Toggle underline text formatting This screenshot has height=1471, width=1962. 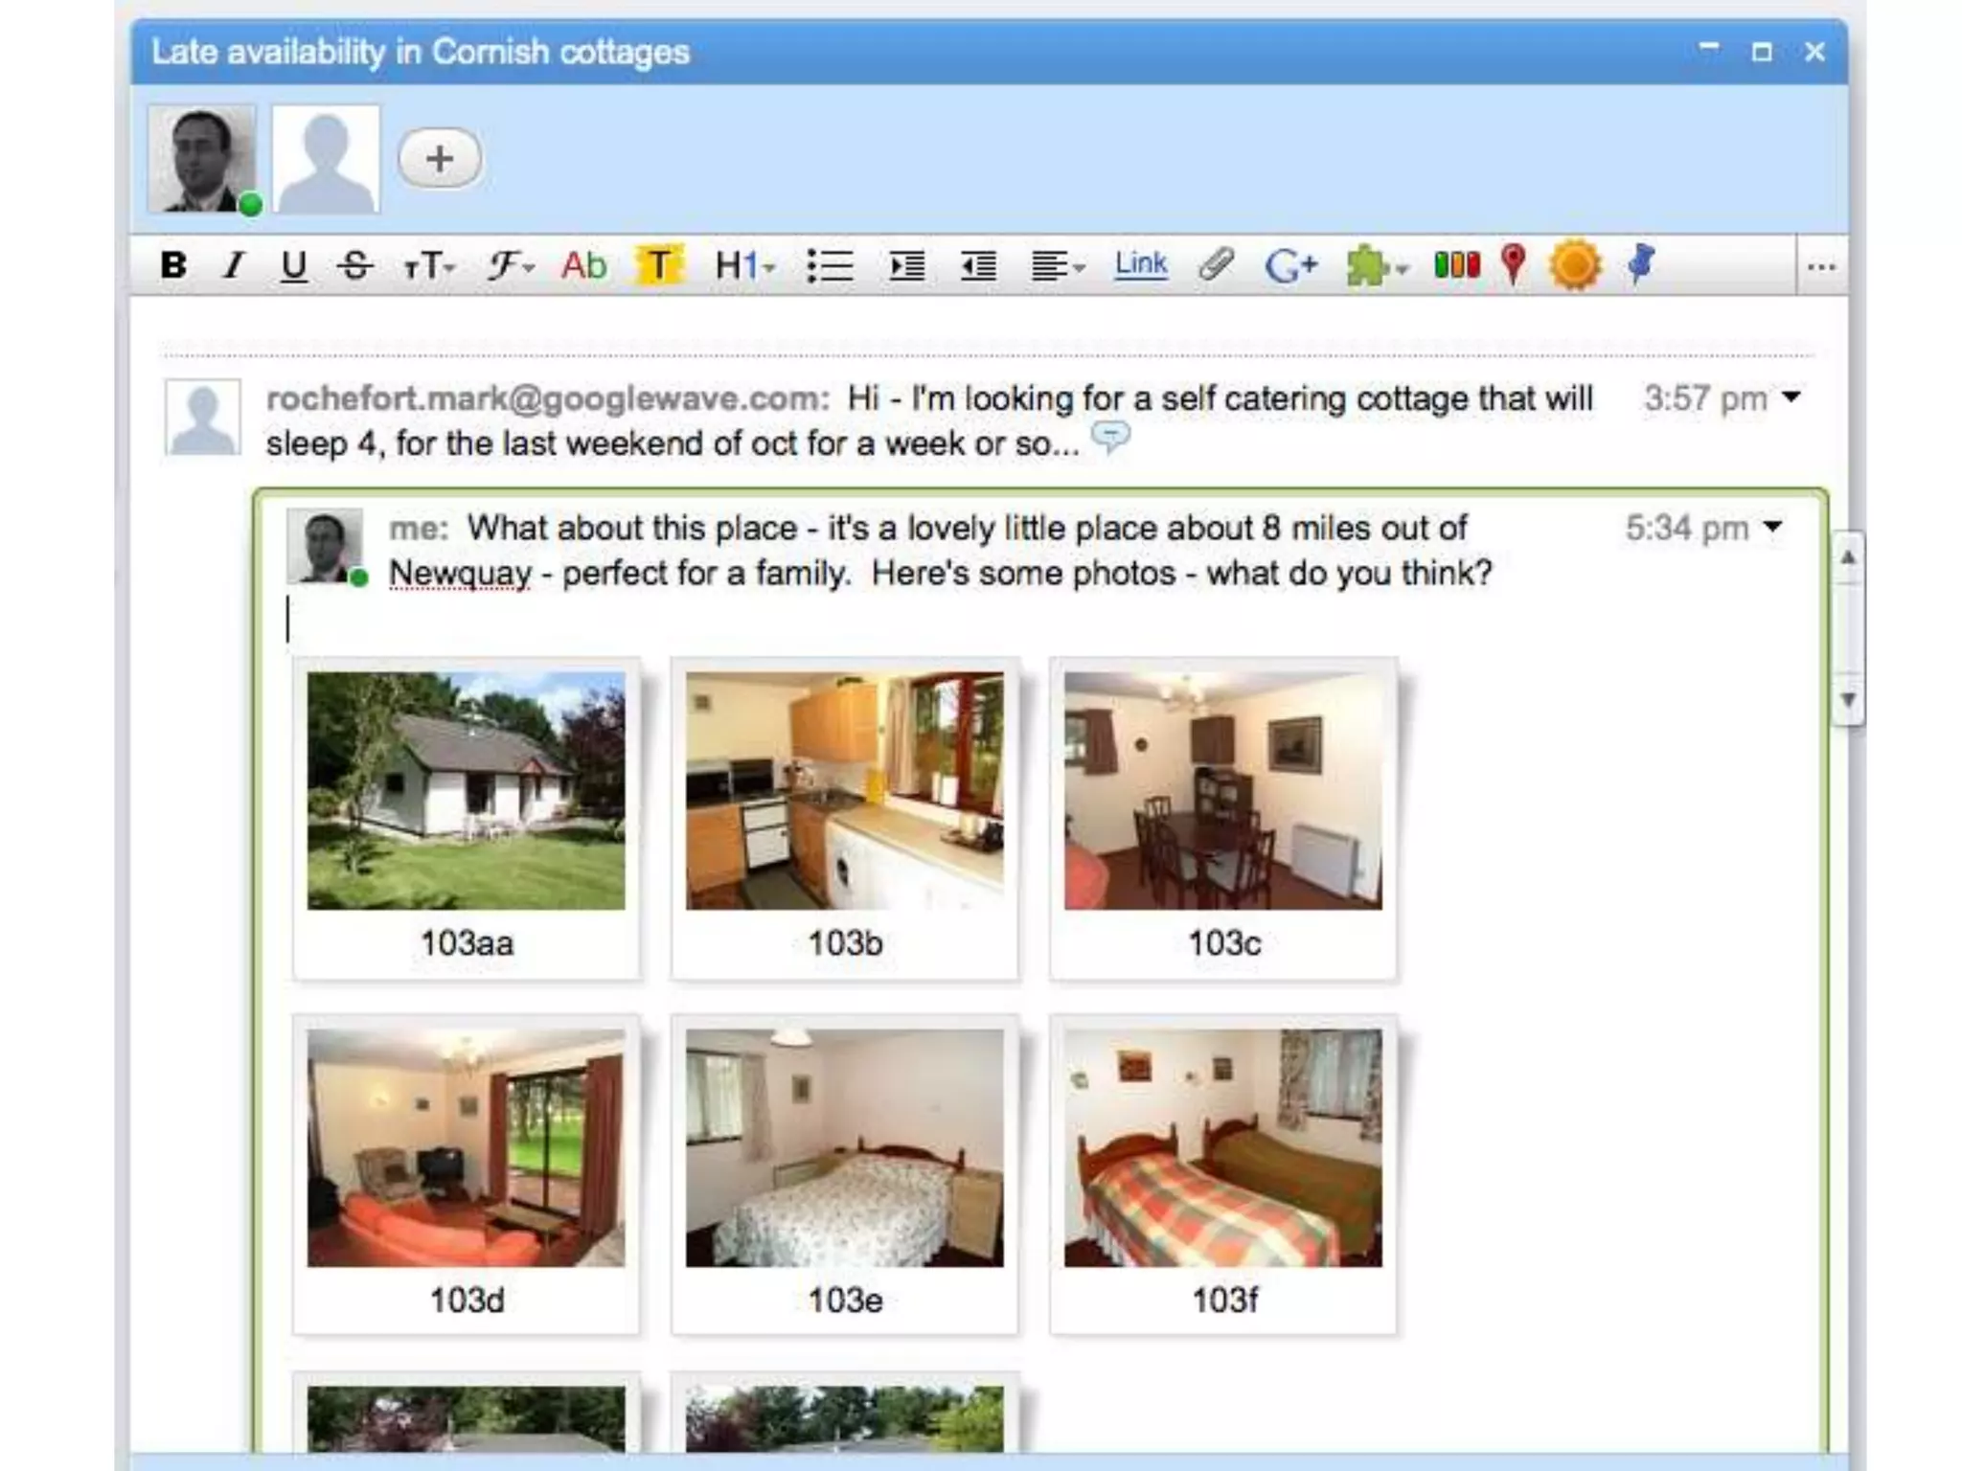point(293,265)
